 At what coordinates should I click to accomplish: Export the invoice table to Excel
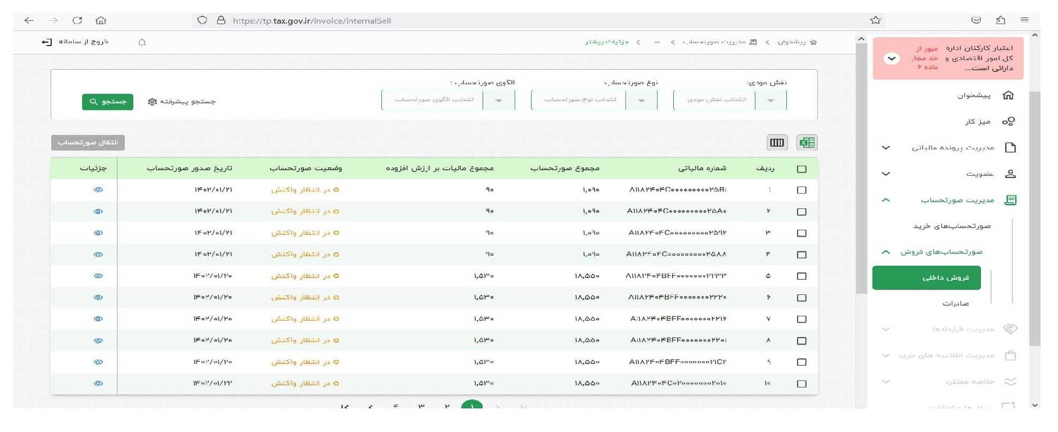pyautogui.click(x=807, y=143)
